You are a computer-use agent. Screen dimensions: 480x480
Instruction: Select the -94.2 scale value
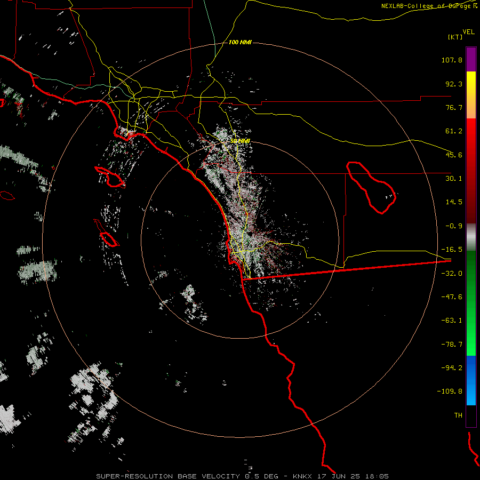[452, 368]
